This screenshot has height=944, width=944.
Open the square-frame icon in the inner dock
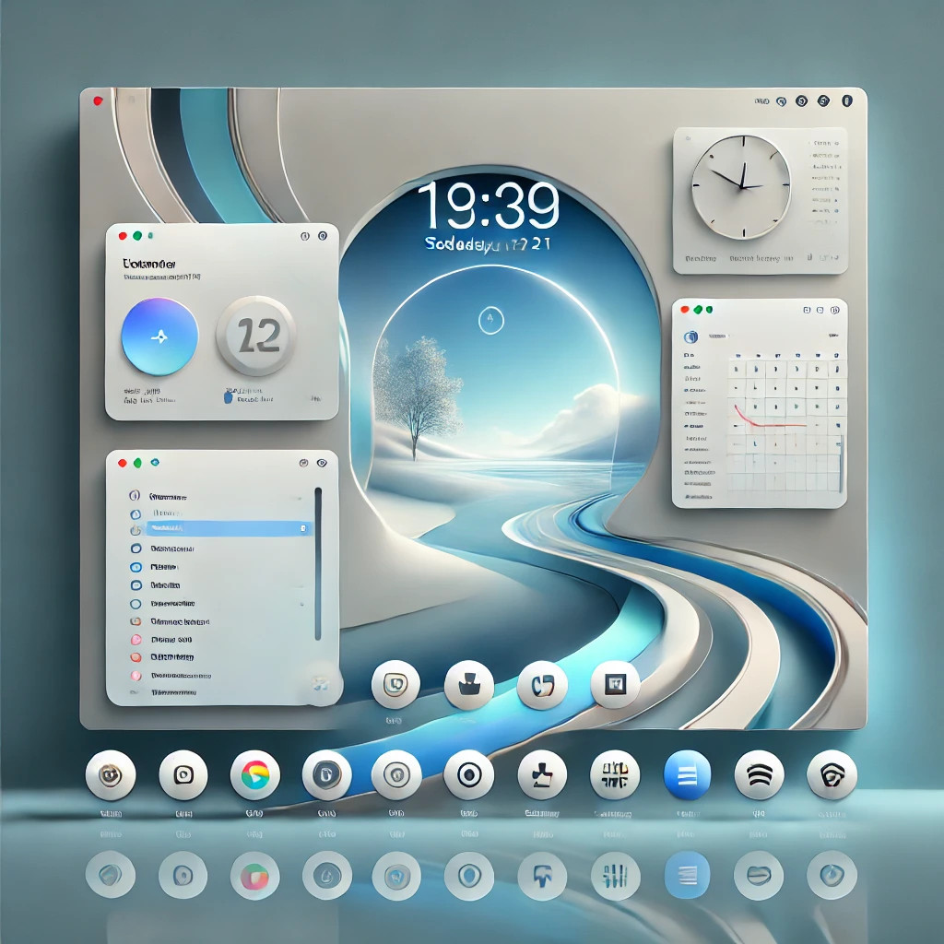614,684
